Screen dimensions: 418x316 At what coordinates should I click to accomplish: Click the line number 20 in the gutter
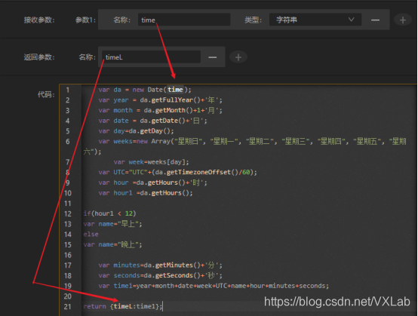point(68,296)
